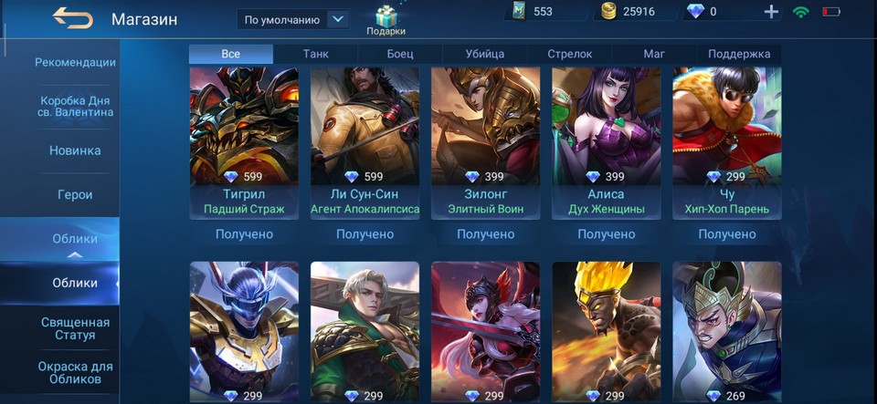Switch to the Убийца tab
This screenshot has width=877, height=404.
point(485,54)
